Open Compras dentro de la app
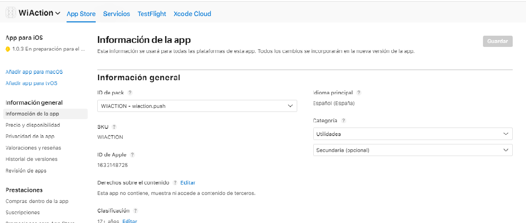 [37, 201]
